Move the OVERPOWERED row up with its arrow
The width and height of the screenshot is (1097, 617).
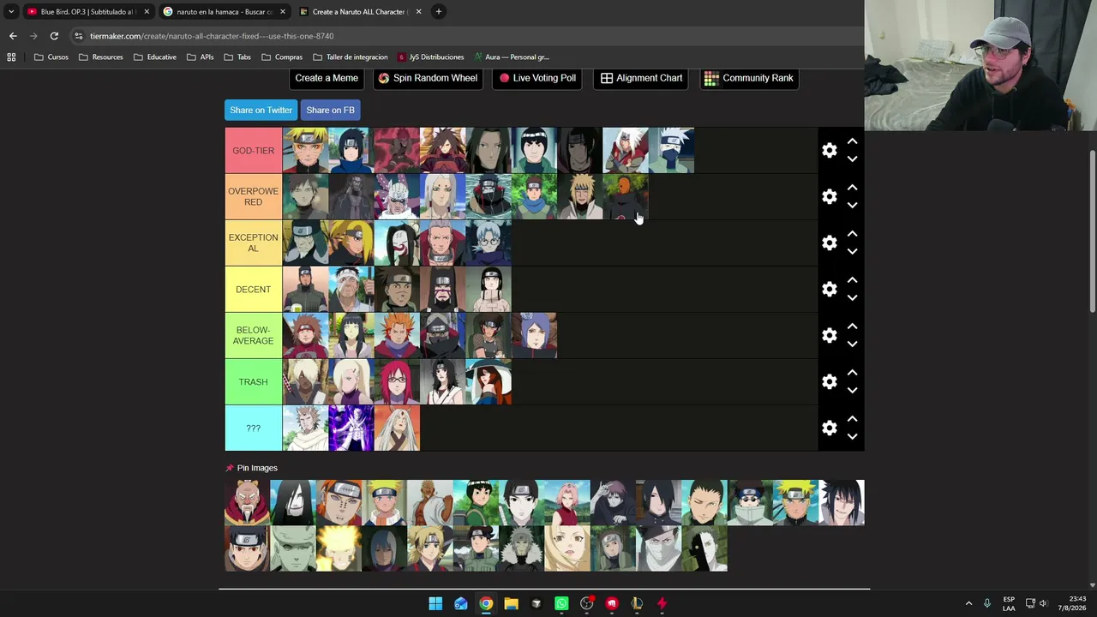tap(852, 188)
